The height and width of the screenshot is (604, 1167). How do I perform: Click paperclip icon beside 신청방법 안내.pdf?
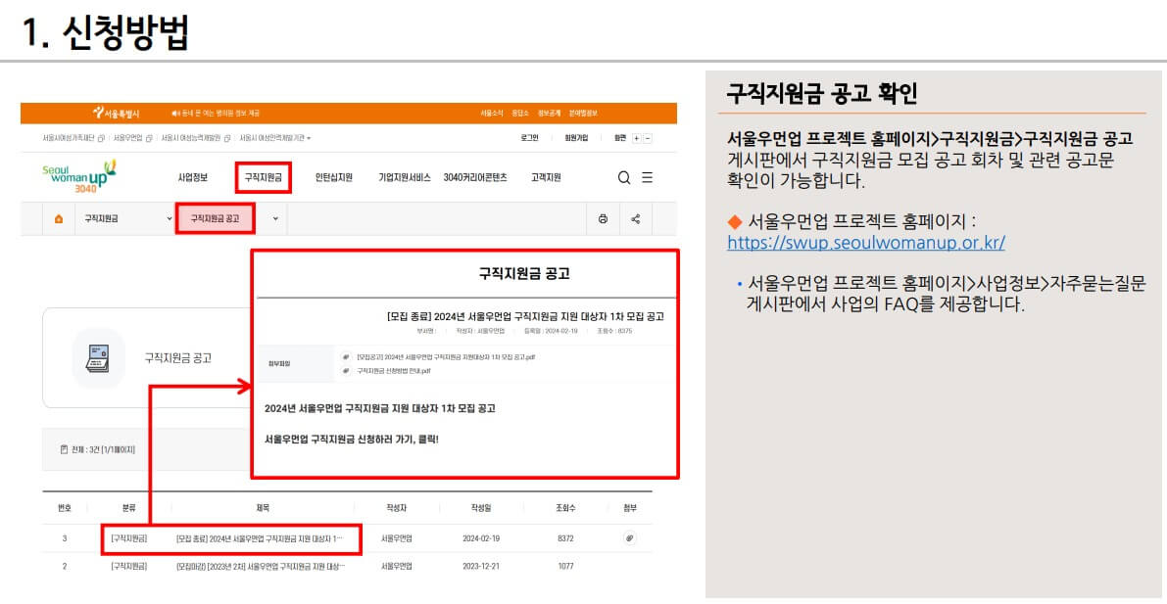[x=346, y=370]
